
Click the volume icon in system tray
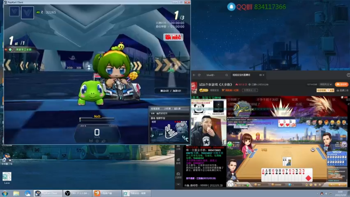tap(326, 193)
